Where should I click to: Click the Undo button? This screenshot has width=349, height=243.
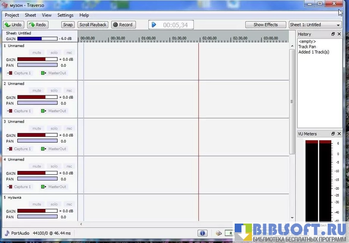click(x=13, y=25)
